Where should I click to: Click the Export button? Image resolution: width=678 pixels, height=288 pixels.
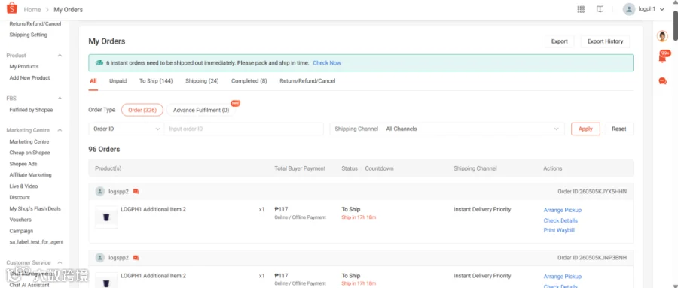click(x=559, y=41)
